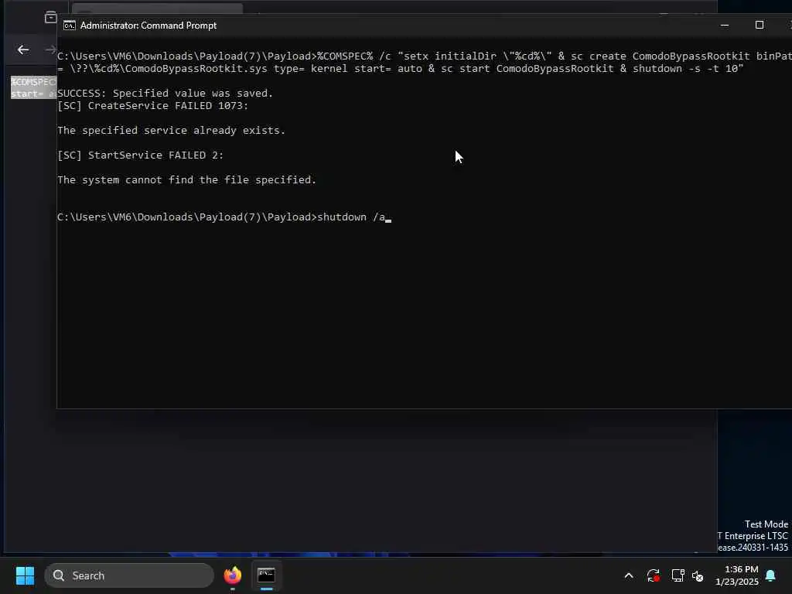Open the network status tray icon
Image resolution: width=792 pixels, height=594 pixels.
[678, 575]
